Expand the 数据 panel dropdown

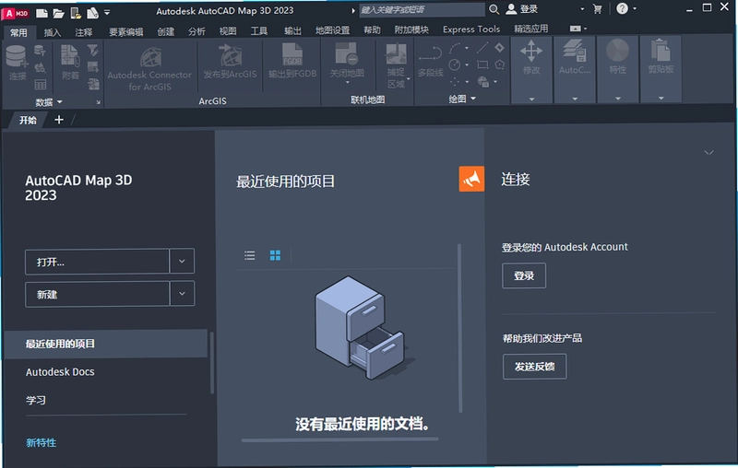[49, 102]
